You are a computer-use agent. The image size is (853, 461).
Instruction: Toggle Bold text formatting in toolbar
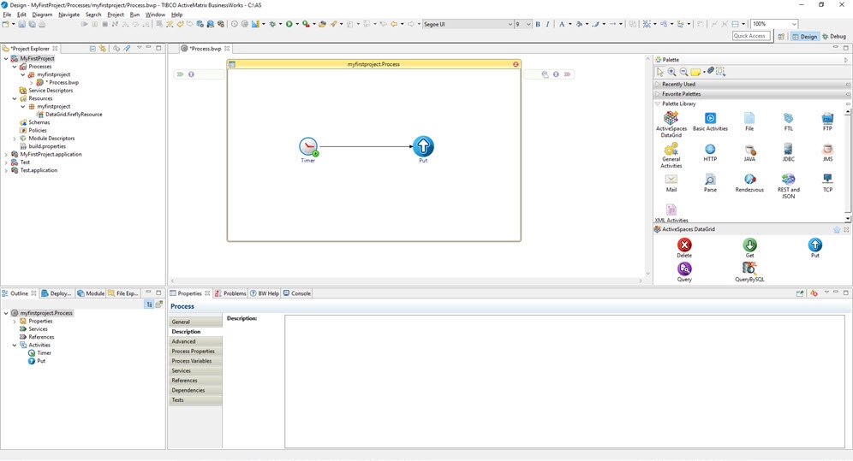click(538, 24)
